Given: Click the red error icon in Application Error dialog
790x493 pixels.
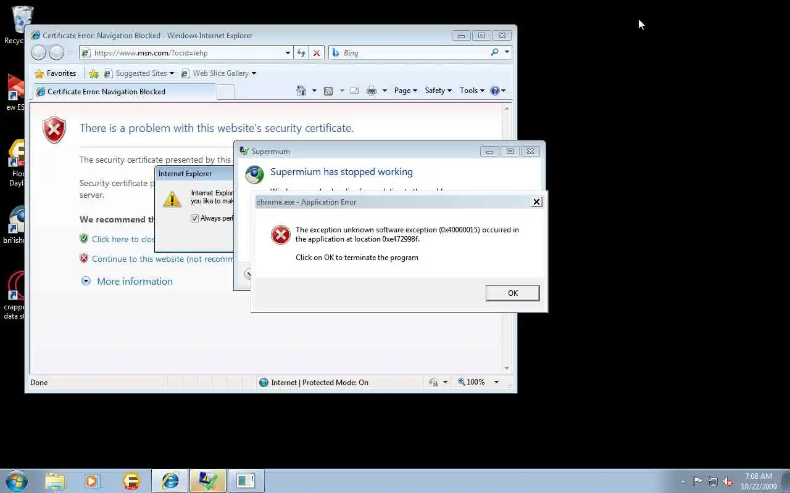Looking at the screenshot, I should [x=281, y=235].
